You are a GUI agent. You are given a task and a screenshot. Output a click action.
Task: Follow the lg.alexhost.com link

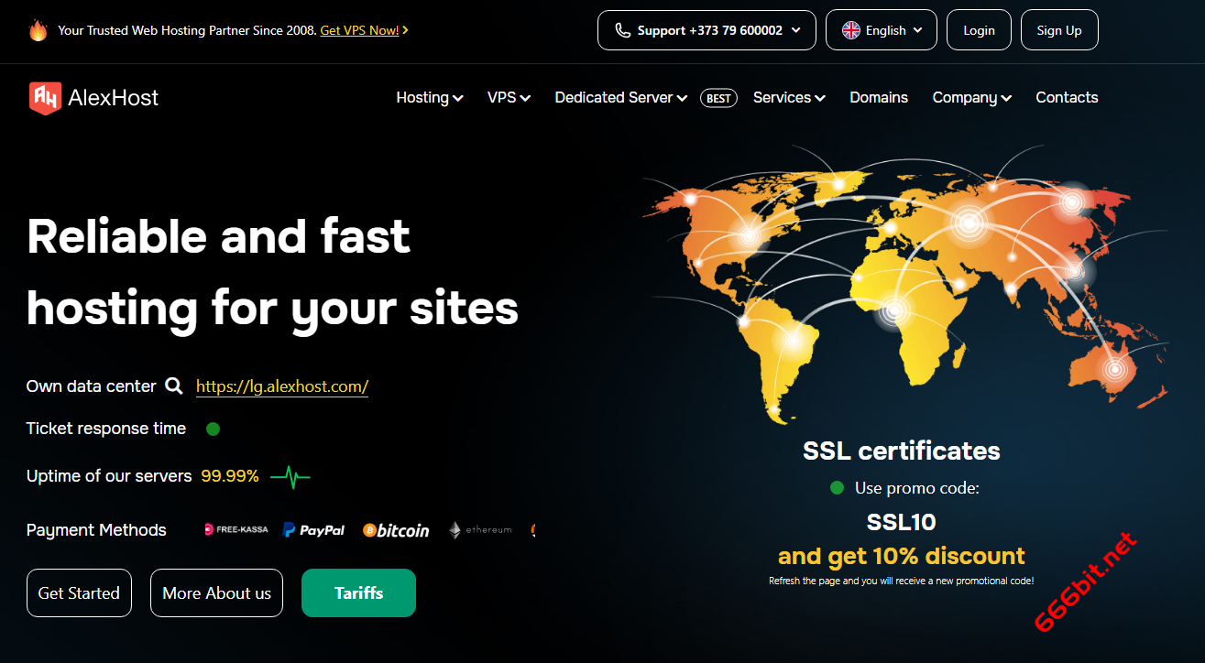point(282,386)
